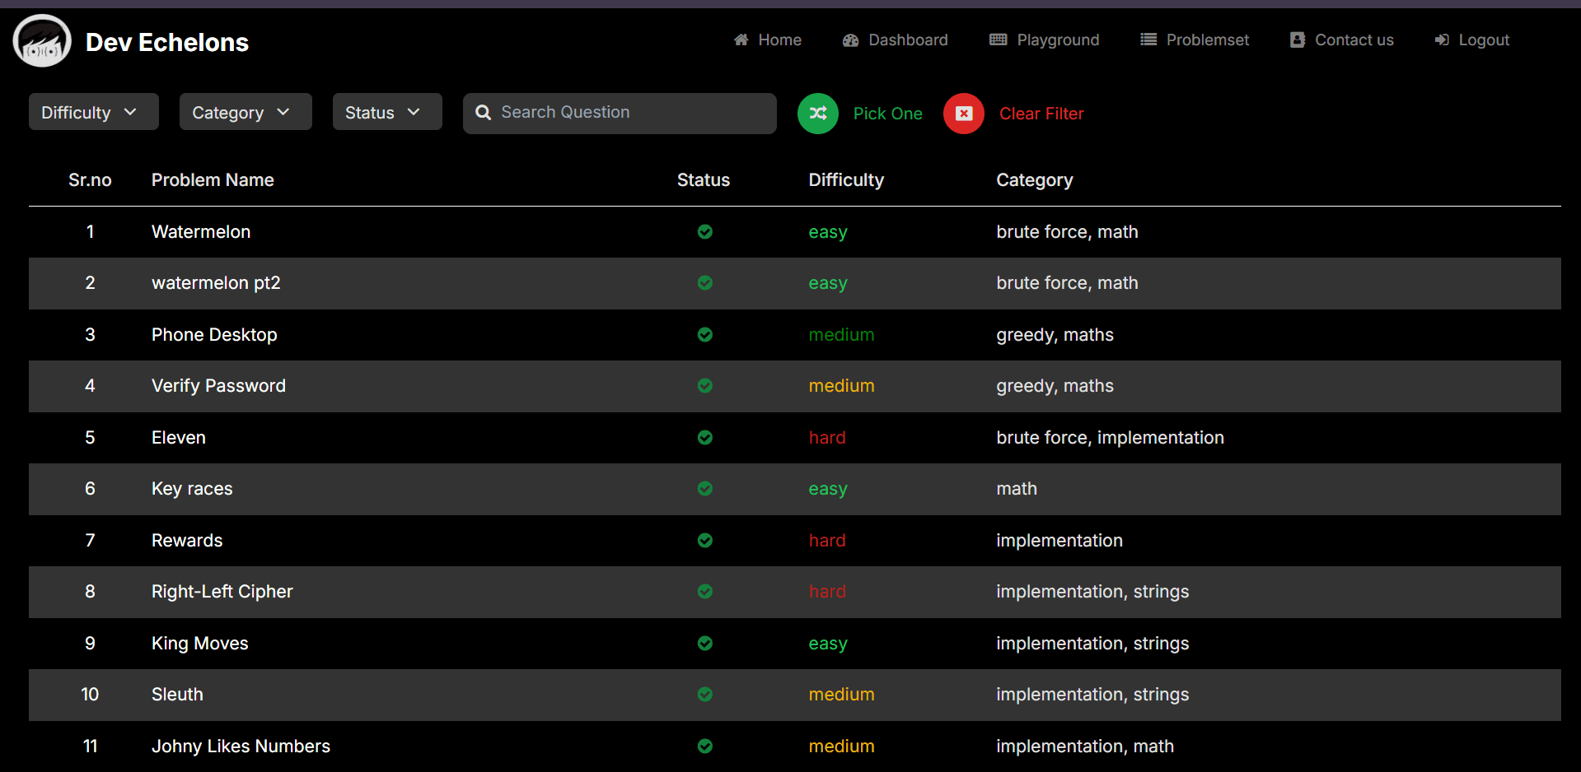Expand the Category filter dropdown
This screenshot has height=772, width=1581.
pyautogui.click(x=246, y=112)
